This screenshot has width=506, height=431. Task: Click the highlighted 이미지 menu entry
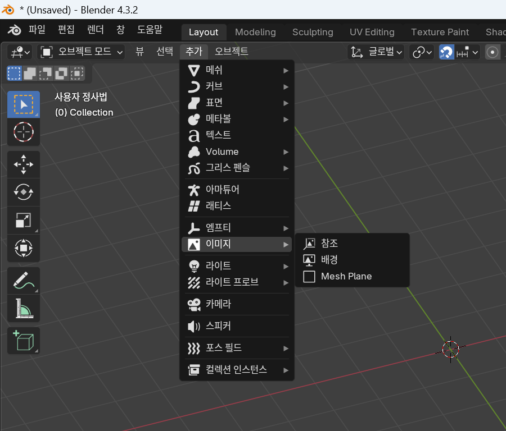click(237, 245)
